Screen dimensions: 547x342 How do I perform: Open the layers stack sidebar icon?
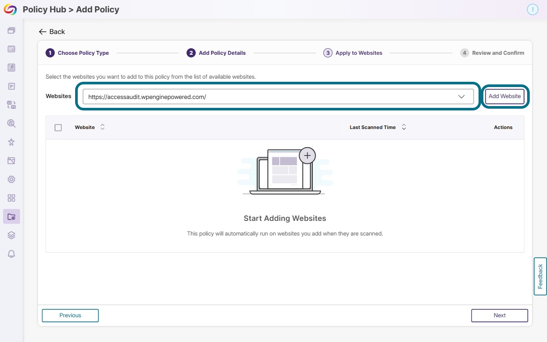point(11,235)
